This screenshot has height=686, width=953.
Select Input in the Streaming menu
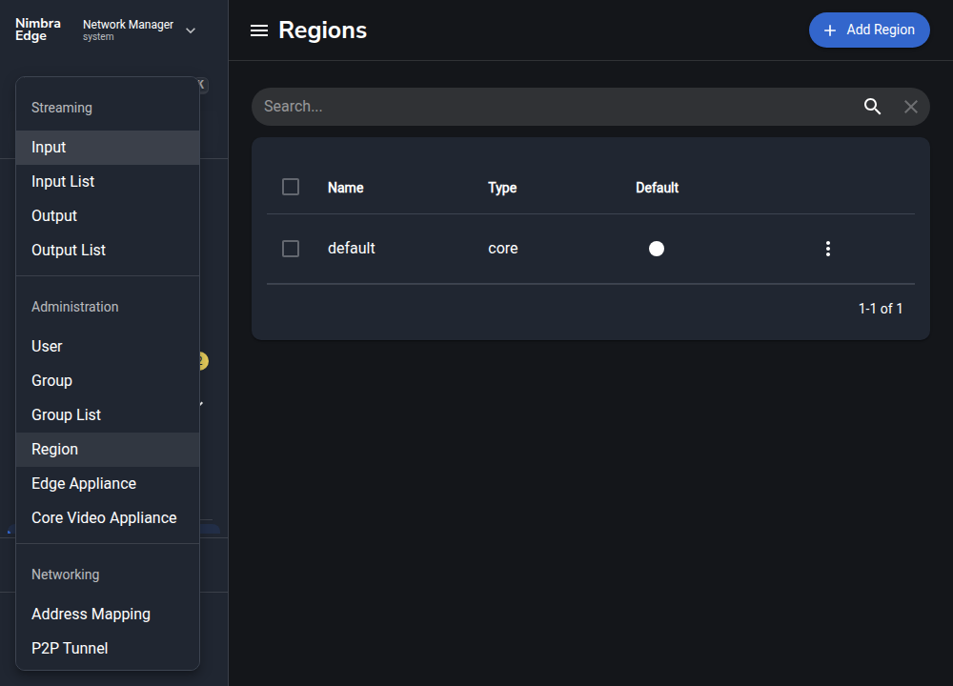pyautogui.click(x=108, y=148)
